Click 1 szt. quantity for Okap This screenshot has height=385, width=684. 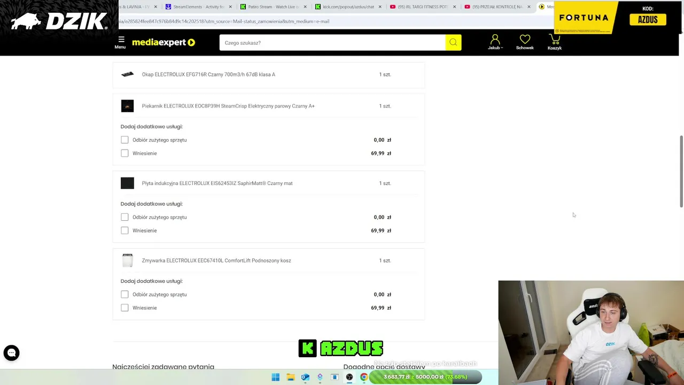[385, 74]
